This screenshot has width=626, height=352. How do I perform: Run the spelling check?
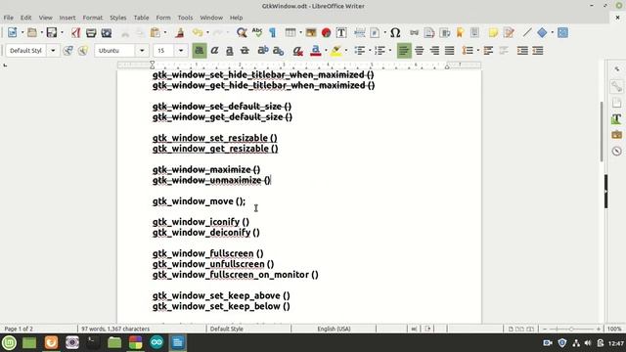[x=257, y=32]
